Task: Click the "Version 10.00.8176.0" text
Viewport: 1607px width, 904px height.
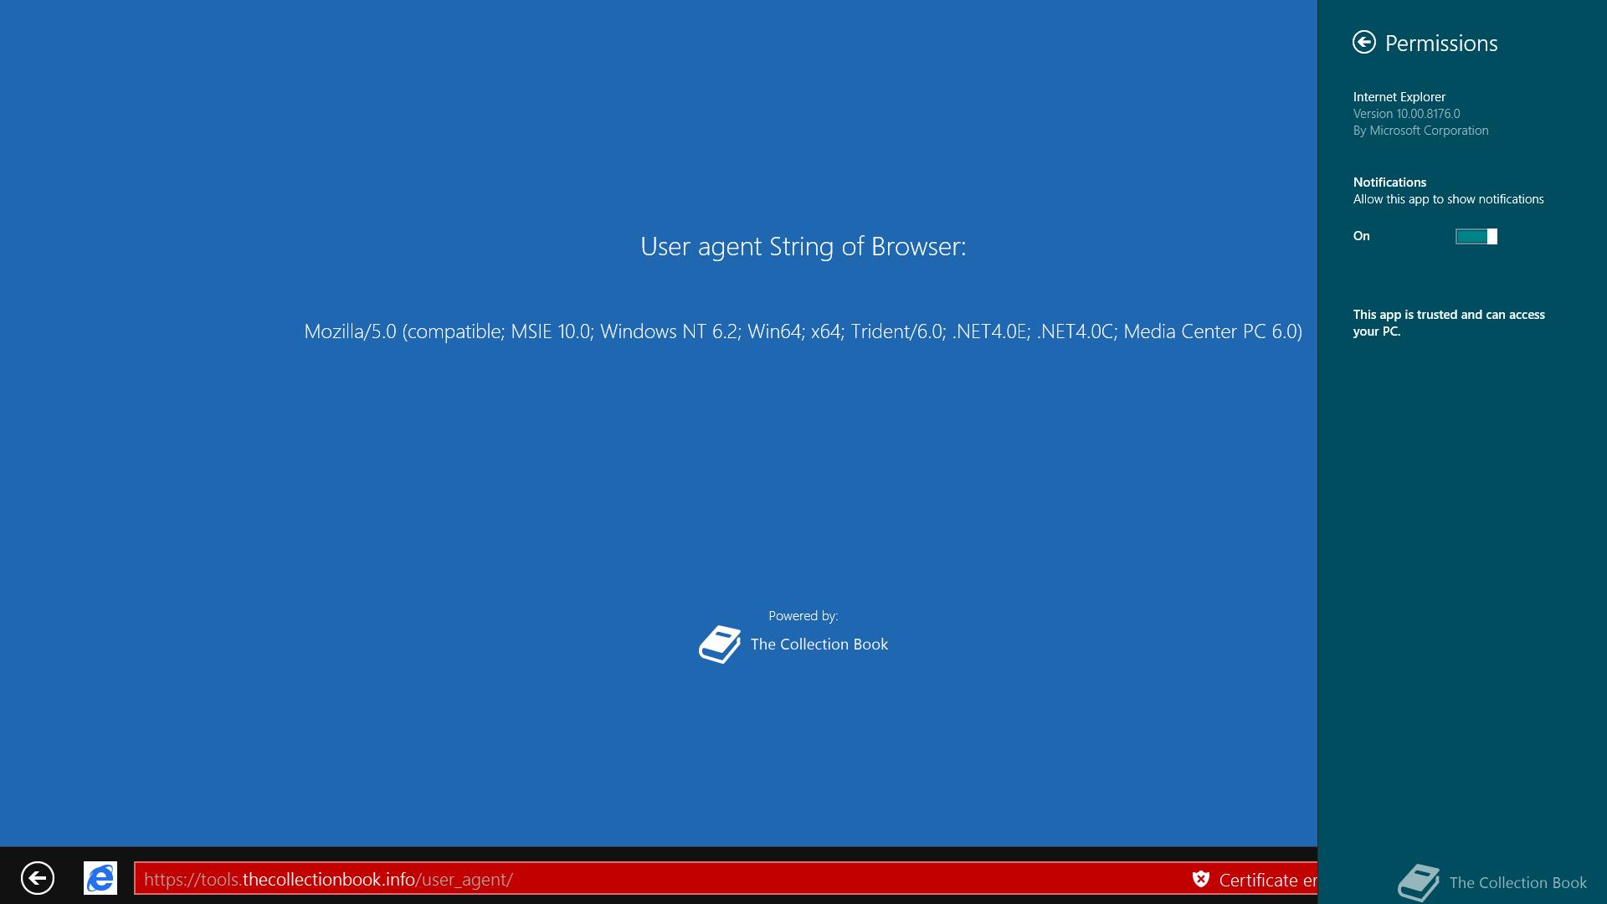Action: [1406, 114]
